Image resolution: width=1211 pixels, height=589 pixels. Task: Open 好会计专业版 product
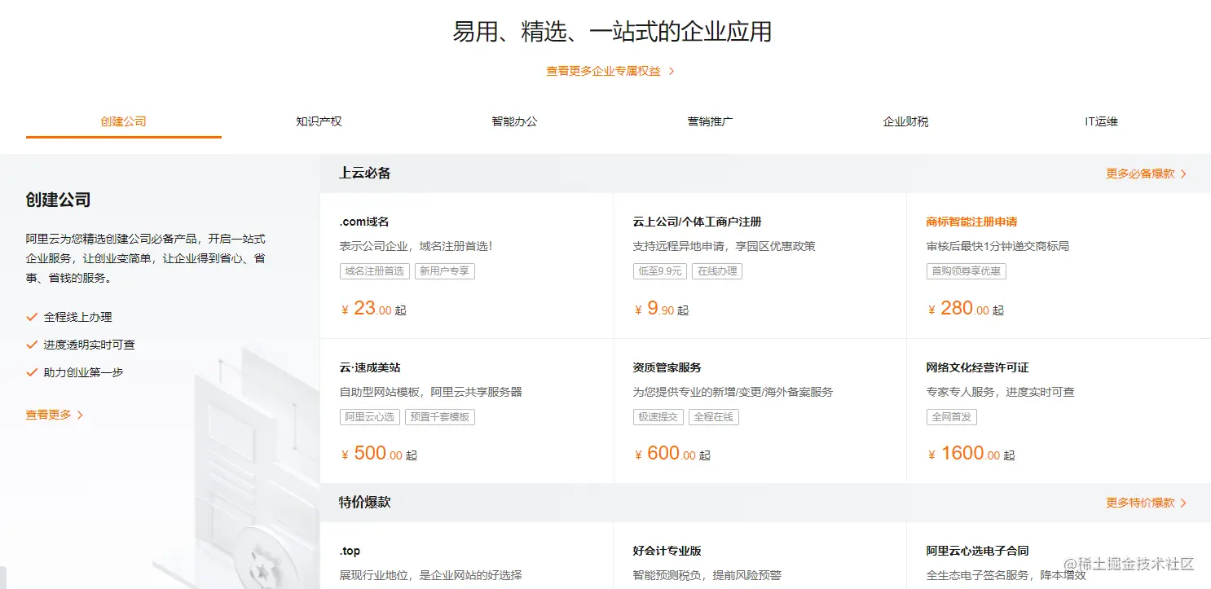667,551
